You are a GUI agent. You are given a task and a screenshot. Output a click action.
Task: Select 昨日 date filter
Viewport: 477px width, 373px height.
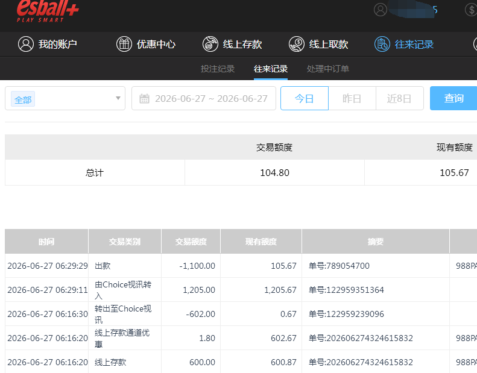tap(352, 98)
